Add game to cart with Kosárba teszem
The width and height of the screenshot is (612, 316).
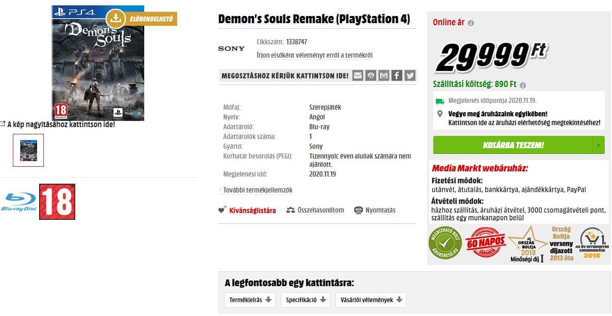point(513,145)
